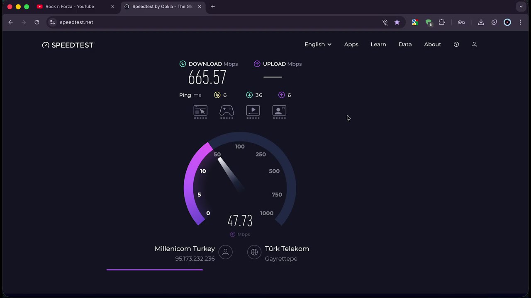Open the Data menu item
Viewport: 531px width, 298px height.
(405, 44)
